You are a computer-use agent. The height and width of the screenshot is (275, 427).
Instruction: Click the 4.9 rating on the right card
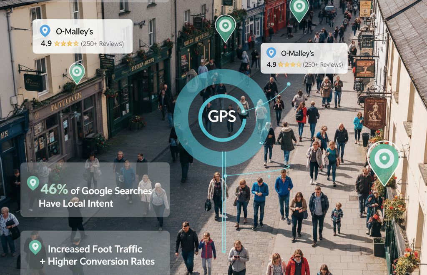pyautogui.click(x=271, y=65)
